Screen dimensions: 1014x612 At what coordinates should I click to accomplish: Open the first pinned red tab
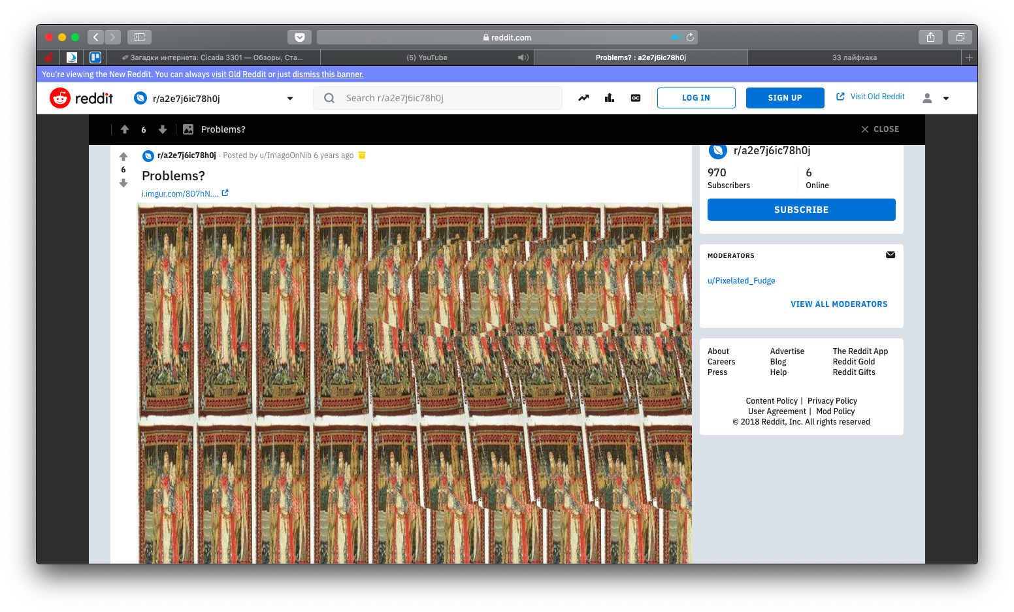pyautogui.click(x=48, y=57)
